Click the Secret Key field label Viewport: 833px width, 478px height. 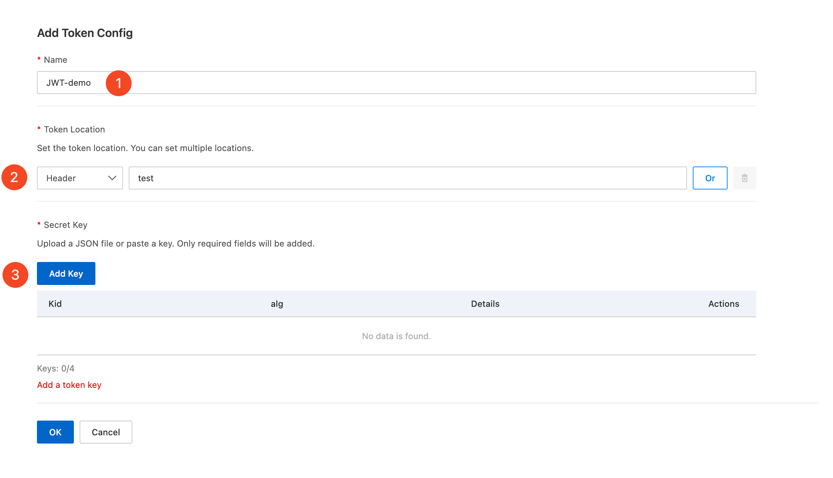(x=65, y=225)
